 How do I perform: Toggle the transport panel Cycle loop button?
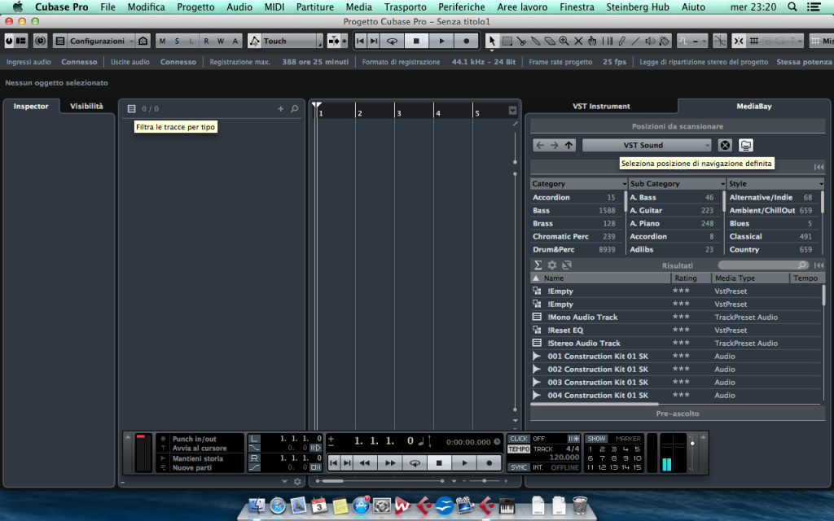415,463
